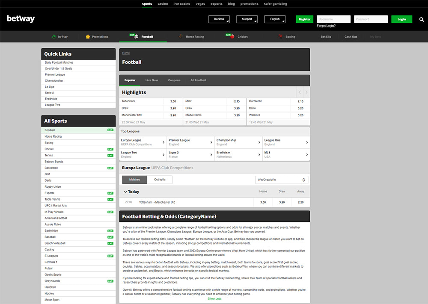Select Manchester Utd odds 2.20 in Highlights

173,115
